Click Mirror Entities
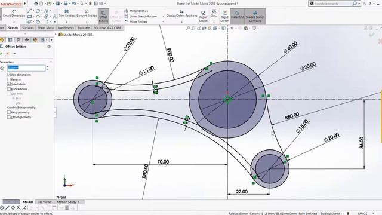The width and height of the screenshot is (382, 215). pyautogui.click(x=136, y=11)
